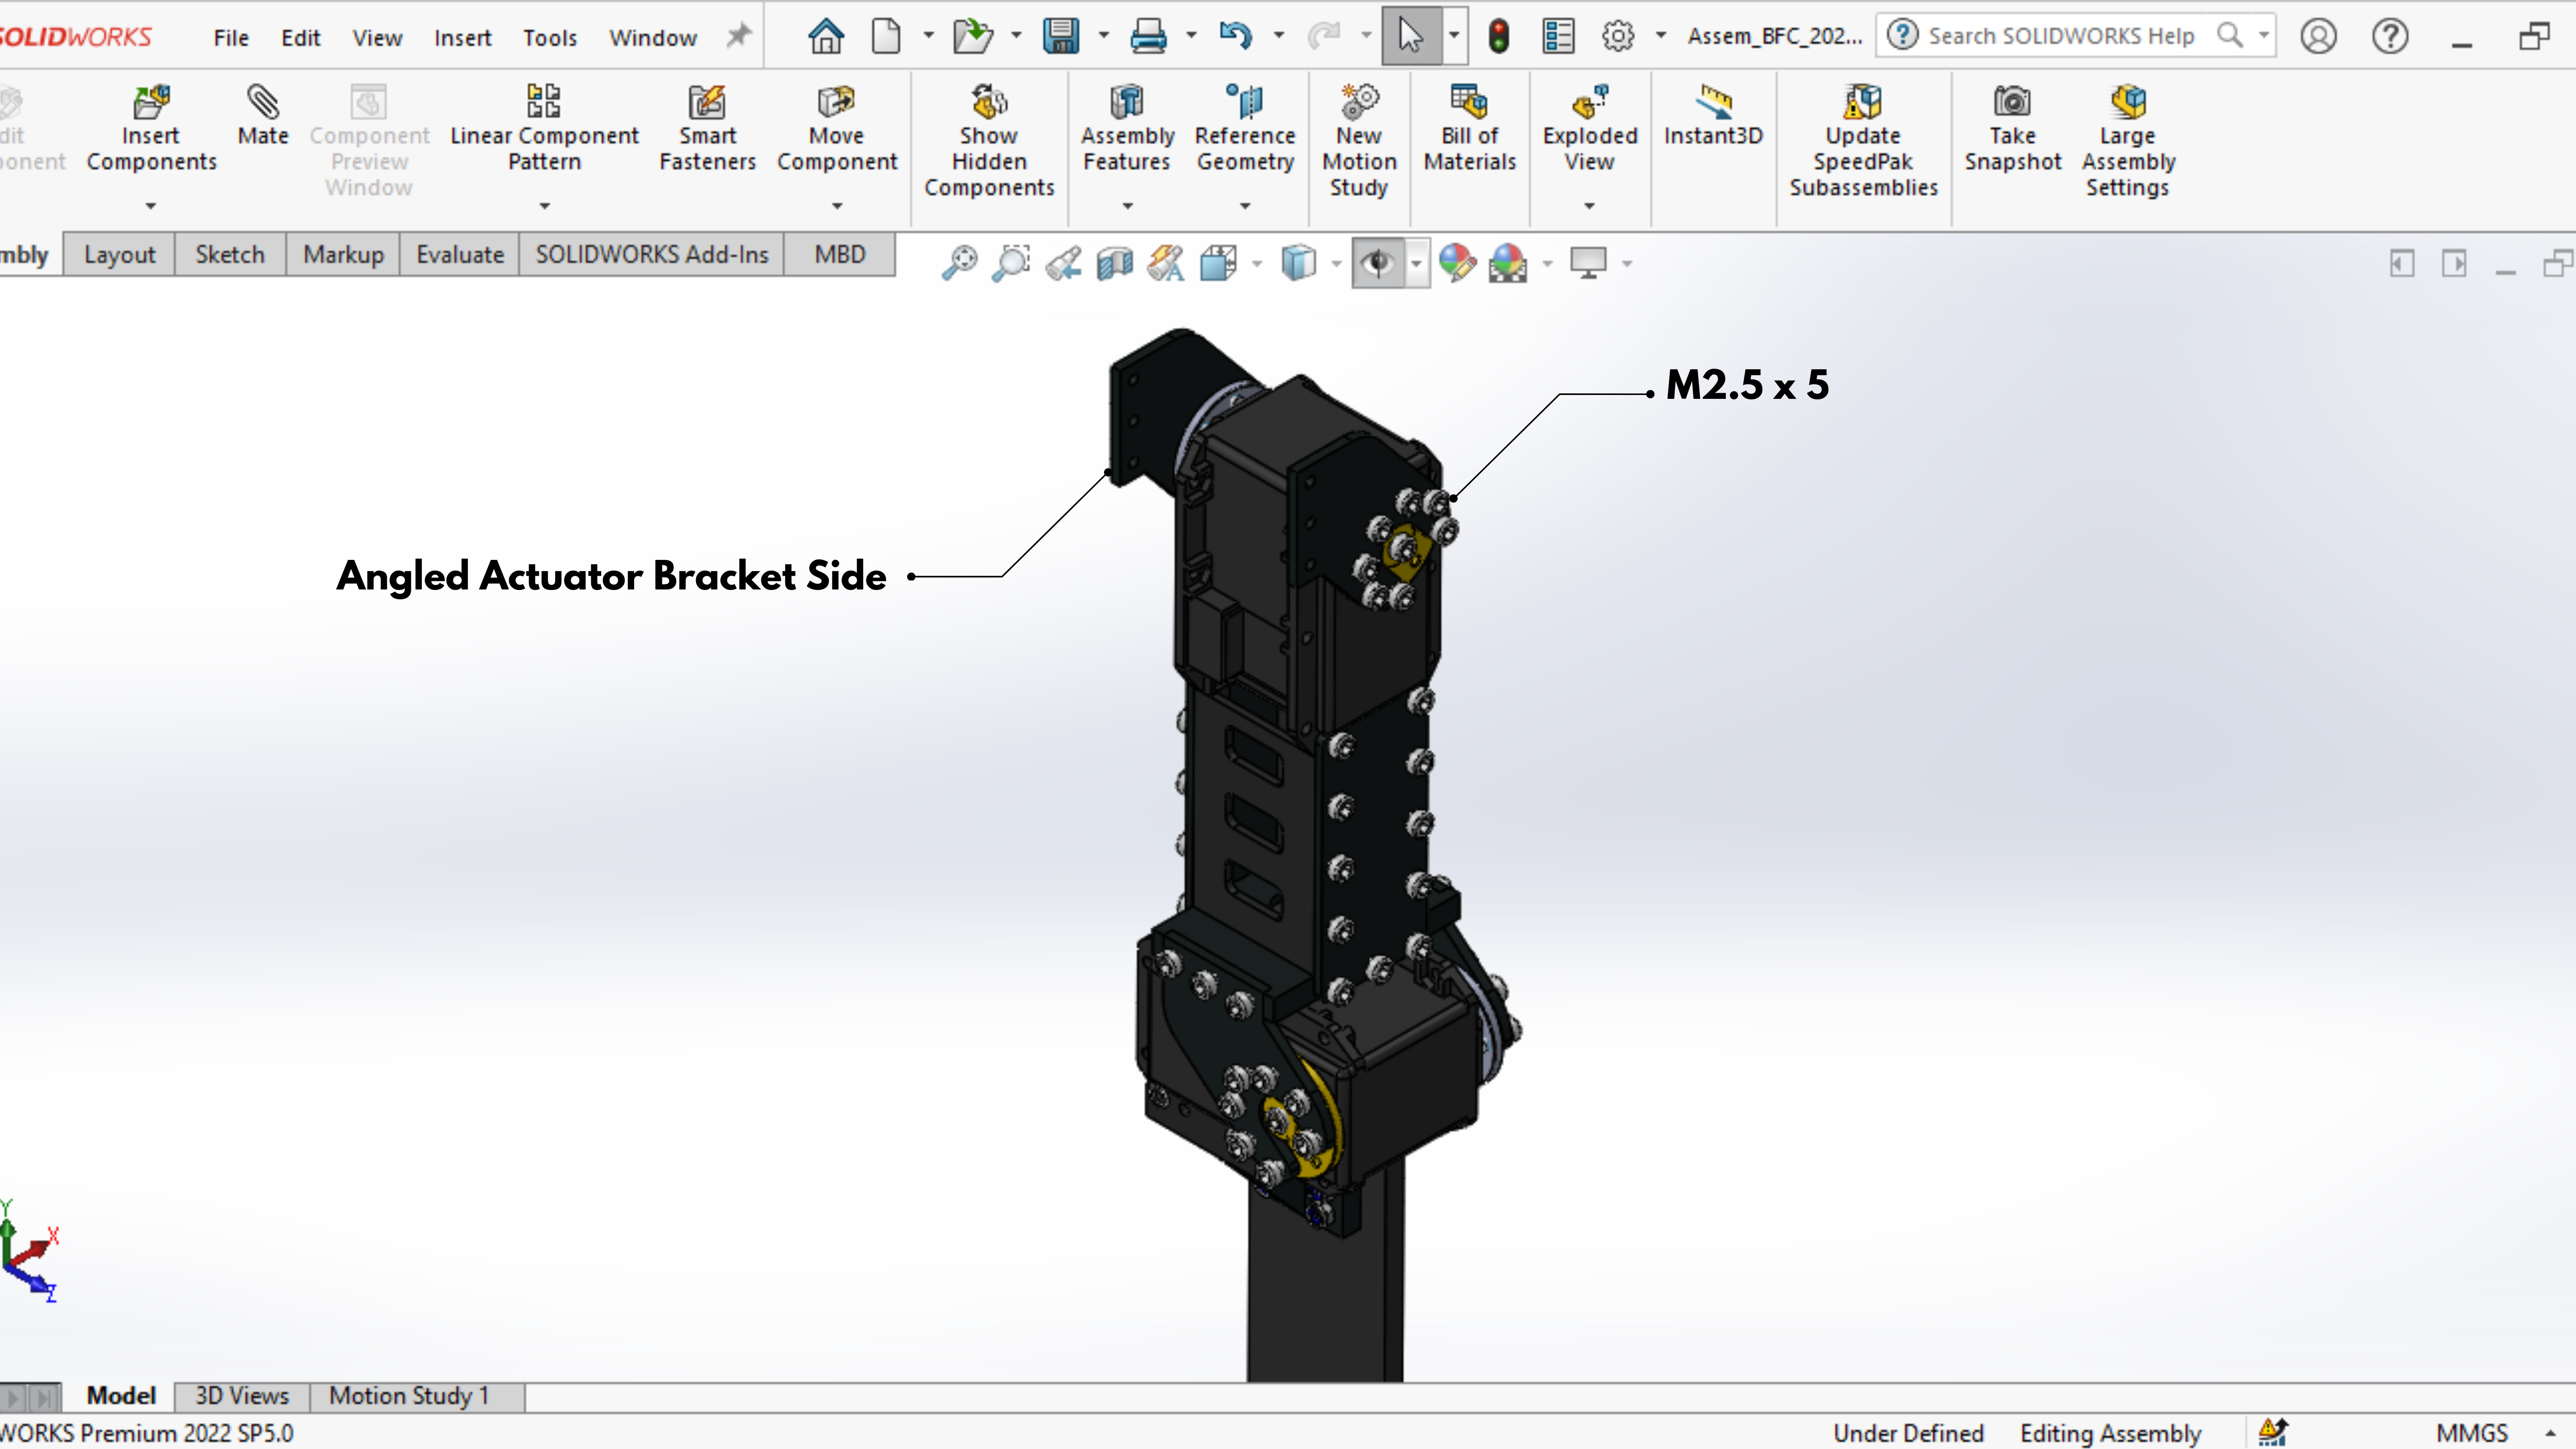
Task: Pin the menu bar with pushpin
Action: pyautogui.click(x=738, y=37)
